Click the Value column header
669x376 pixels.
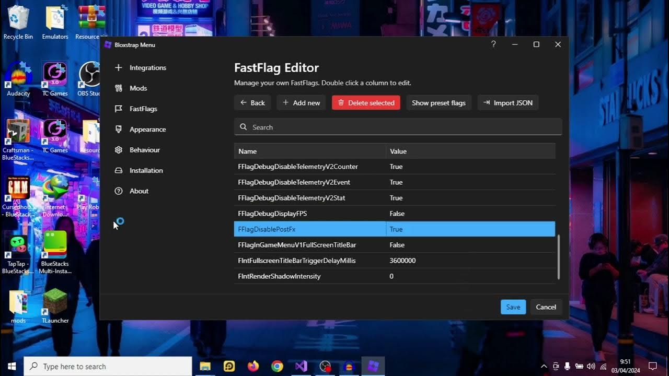(470, 151)
